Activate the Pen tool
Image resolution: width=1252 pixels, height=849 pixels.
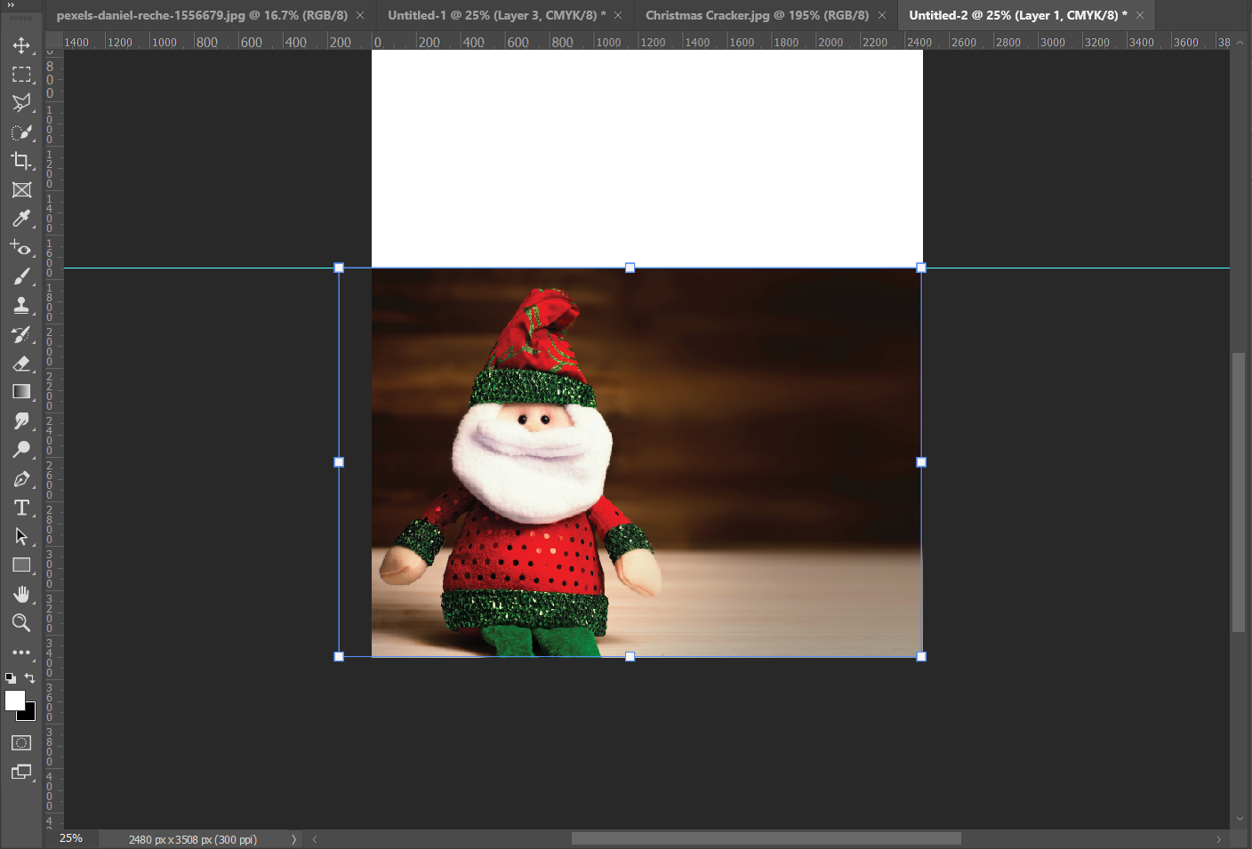click(x=21, y=479)
